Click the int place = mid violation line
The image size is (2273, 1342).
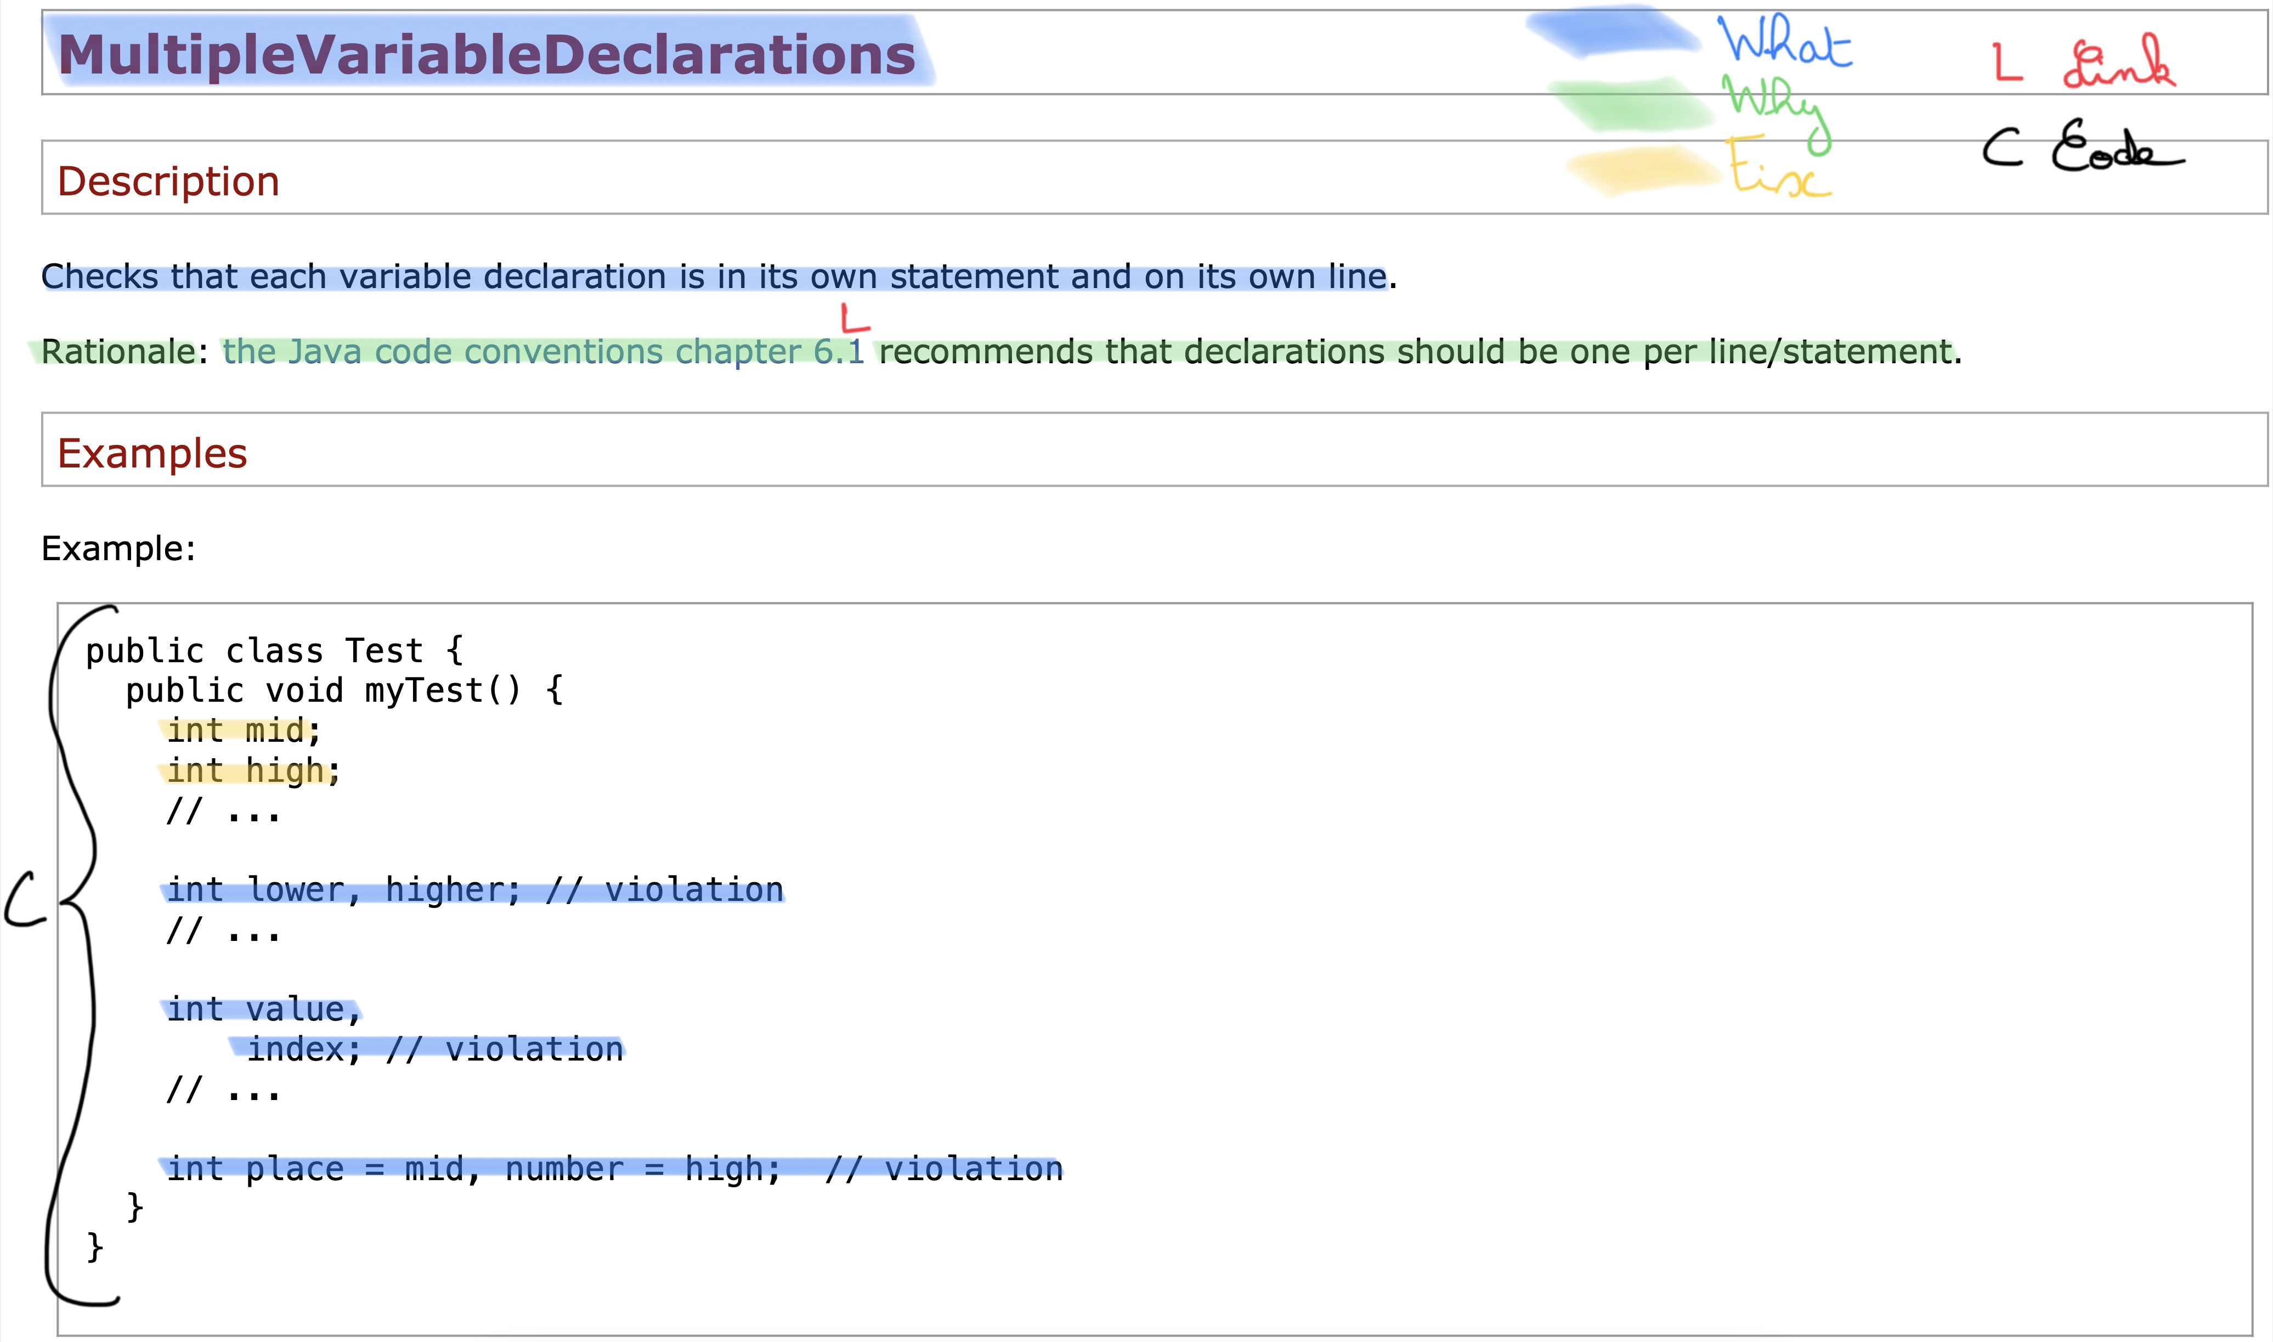pyautogui.click(x=614, y=1169)
